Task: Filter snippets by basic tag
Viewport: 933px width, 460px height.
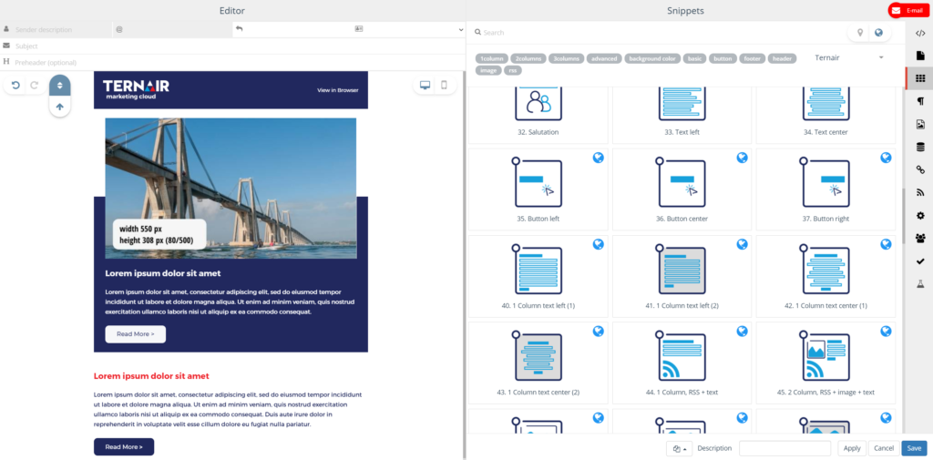Action: pos(694,58)
